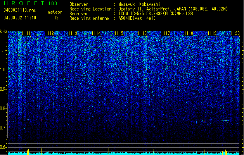This screenshot has height=155, width=244.
Task: Click the kHz axis unit label
Action: coord(3,31)
